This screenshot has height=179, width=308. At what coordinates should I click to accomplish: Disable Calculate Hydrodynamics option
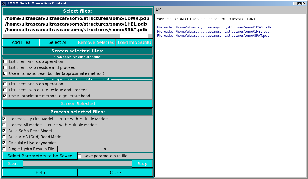pyautogui.click(x=4, y=143)
